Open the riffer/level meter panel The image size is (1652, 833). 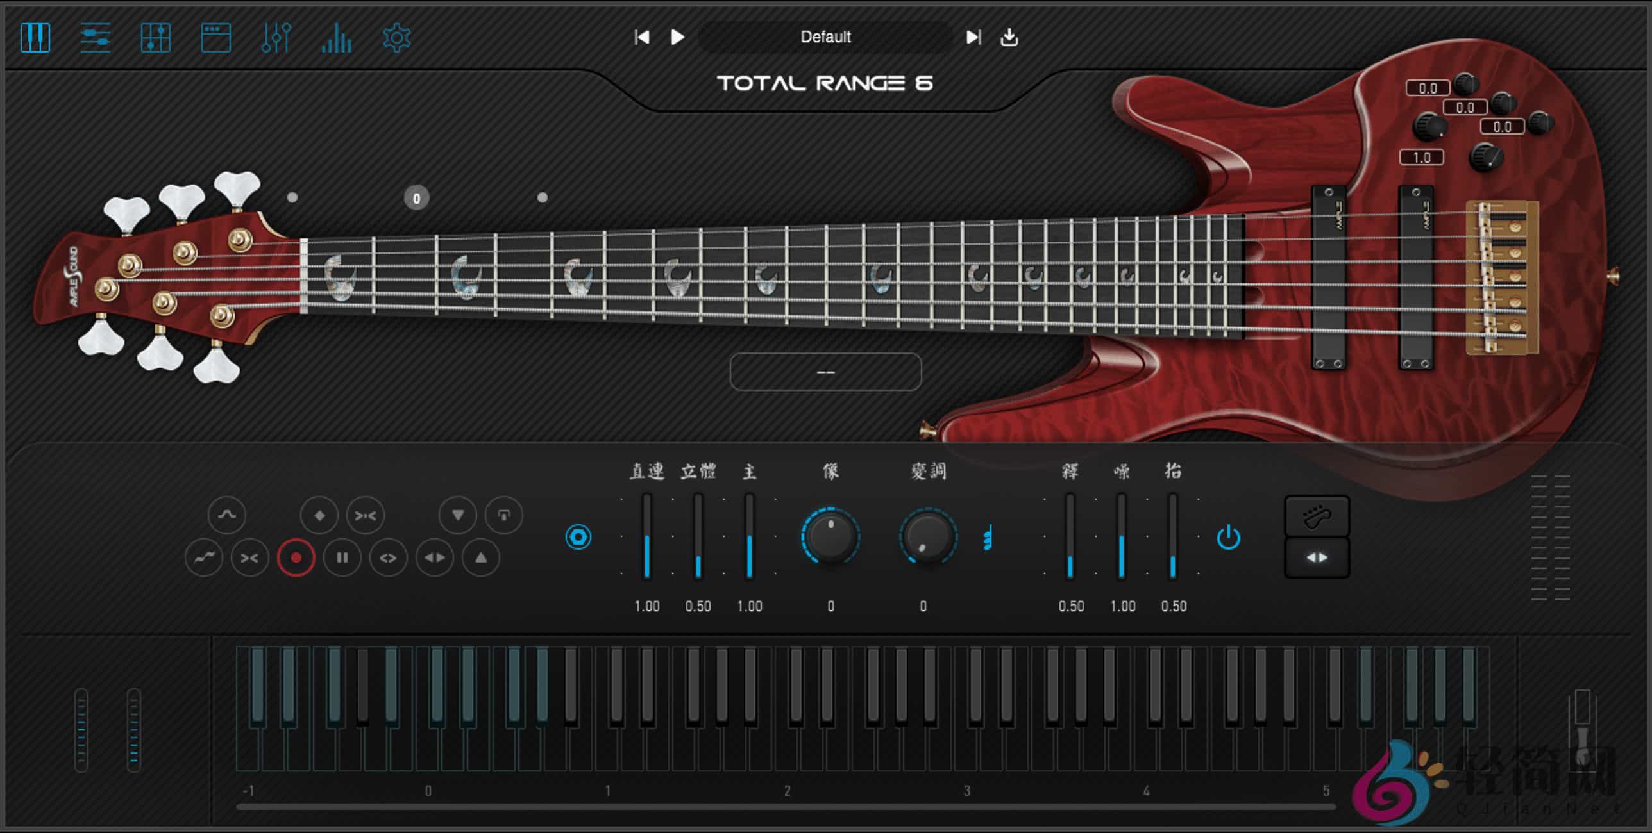(337, 37)
